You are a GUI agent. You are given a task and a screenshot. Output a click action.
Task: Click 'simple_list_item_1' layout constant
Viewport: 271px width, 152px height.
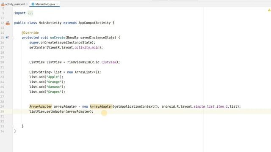(210, 106)
